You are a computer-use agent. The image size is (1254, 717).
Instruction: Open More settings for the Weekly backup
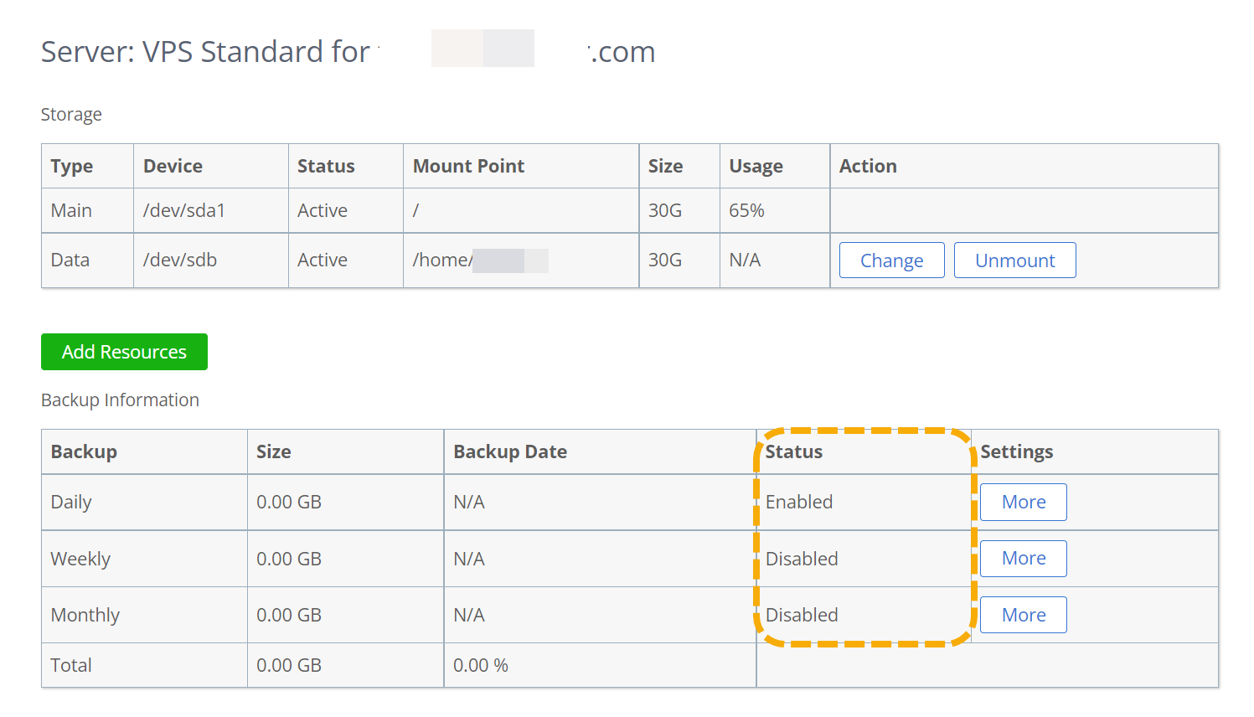pos(1022,558)
